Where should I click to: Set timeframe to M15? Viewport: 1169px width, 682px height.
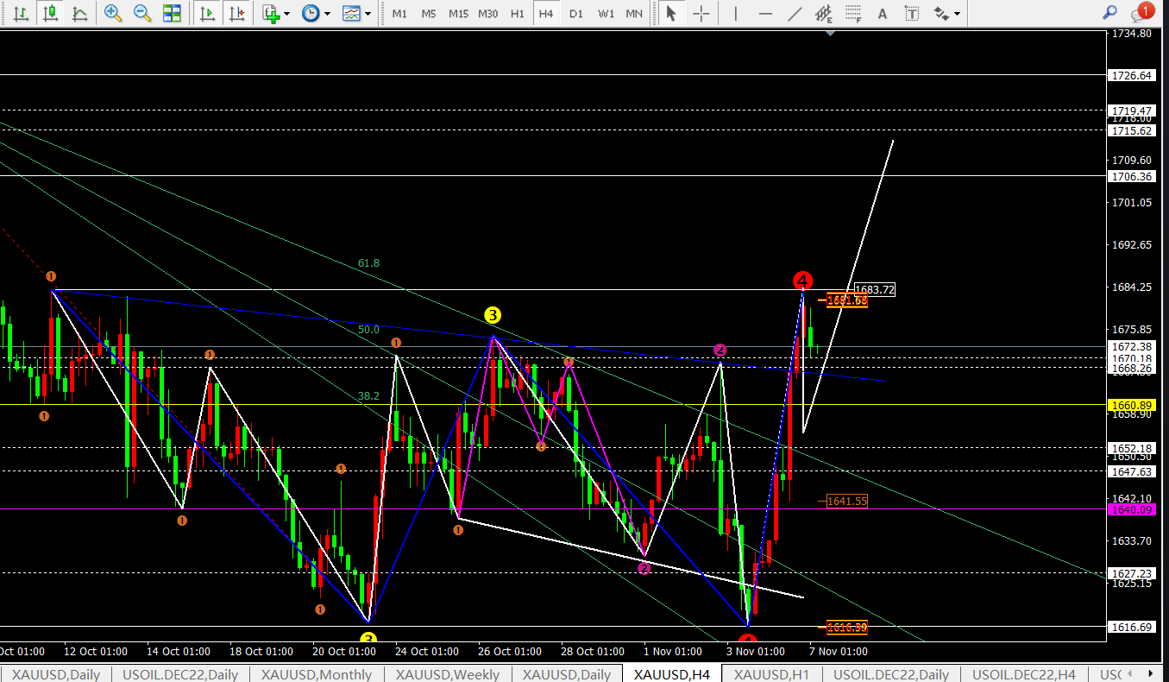(x=458, y=14)
